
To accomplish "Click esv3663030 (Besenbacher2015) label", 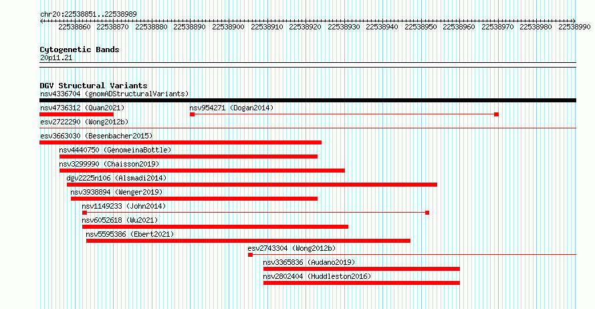I will click(96, 136).
